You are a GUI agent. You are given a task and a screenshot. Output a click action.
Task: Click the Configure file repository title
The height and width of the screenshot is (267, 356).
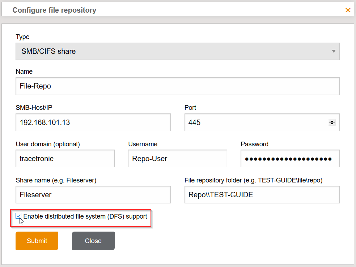(54, 10)
